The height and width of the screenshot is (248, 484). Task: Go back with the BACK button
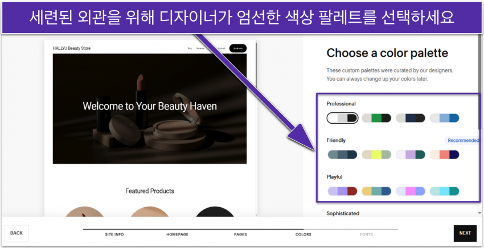pos(17,233)
